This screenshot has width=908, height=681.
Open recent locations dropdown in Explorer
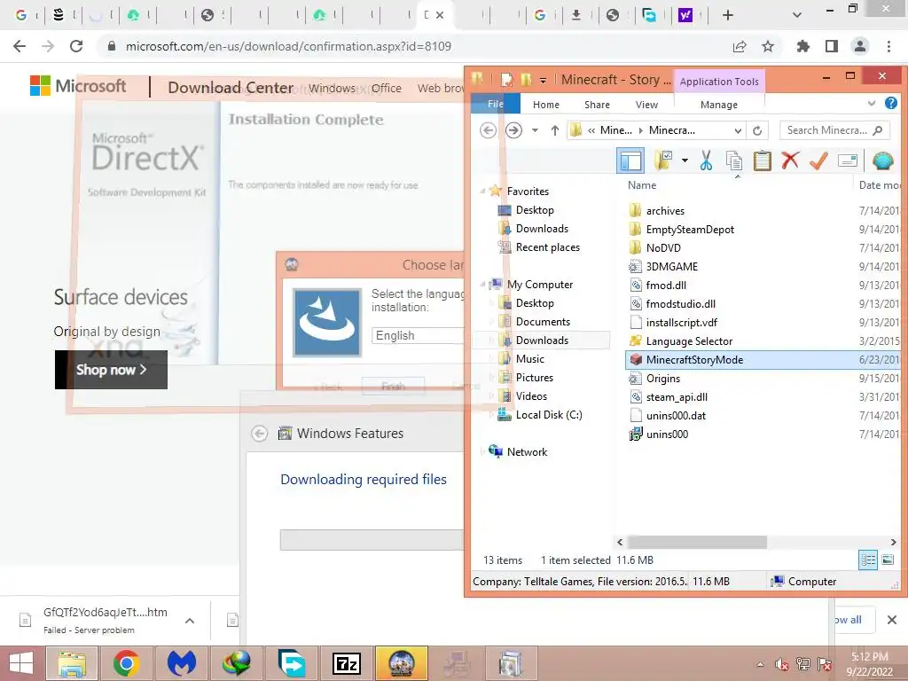(535, 130)
